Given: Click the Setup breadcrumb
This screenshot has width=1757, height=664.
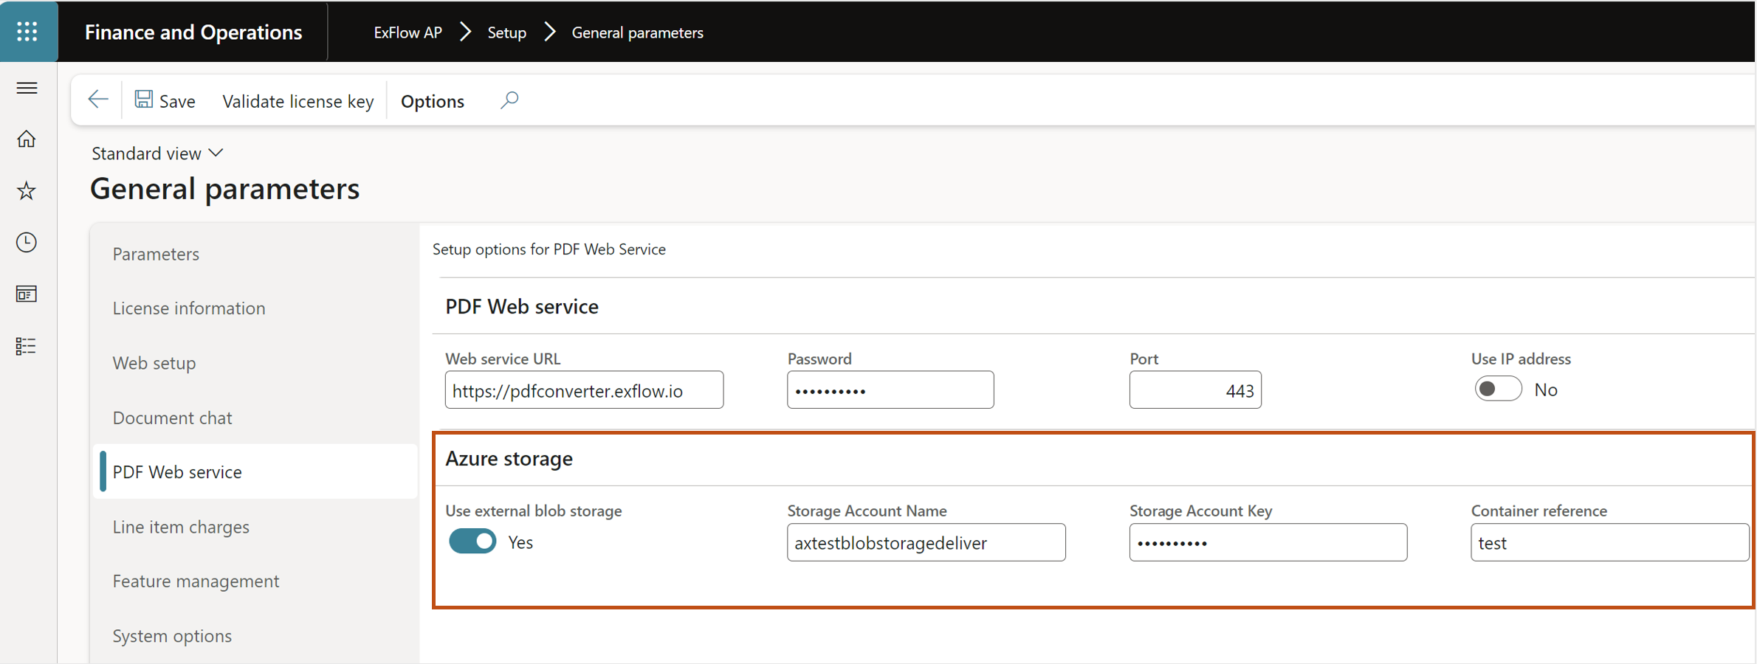Looking at the screenshot, I should 507,32.
